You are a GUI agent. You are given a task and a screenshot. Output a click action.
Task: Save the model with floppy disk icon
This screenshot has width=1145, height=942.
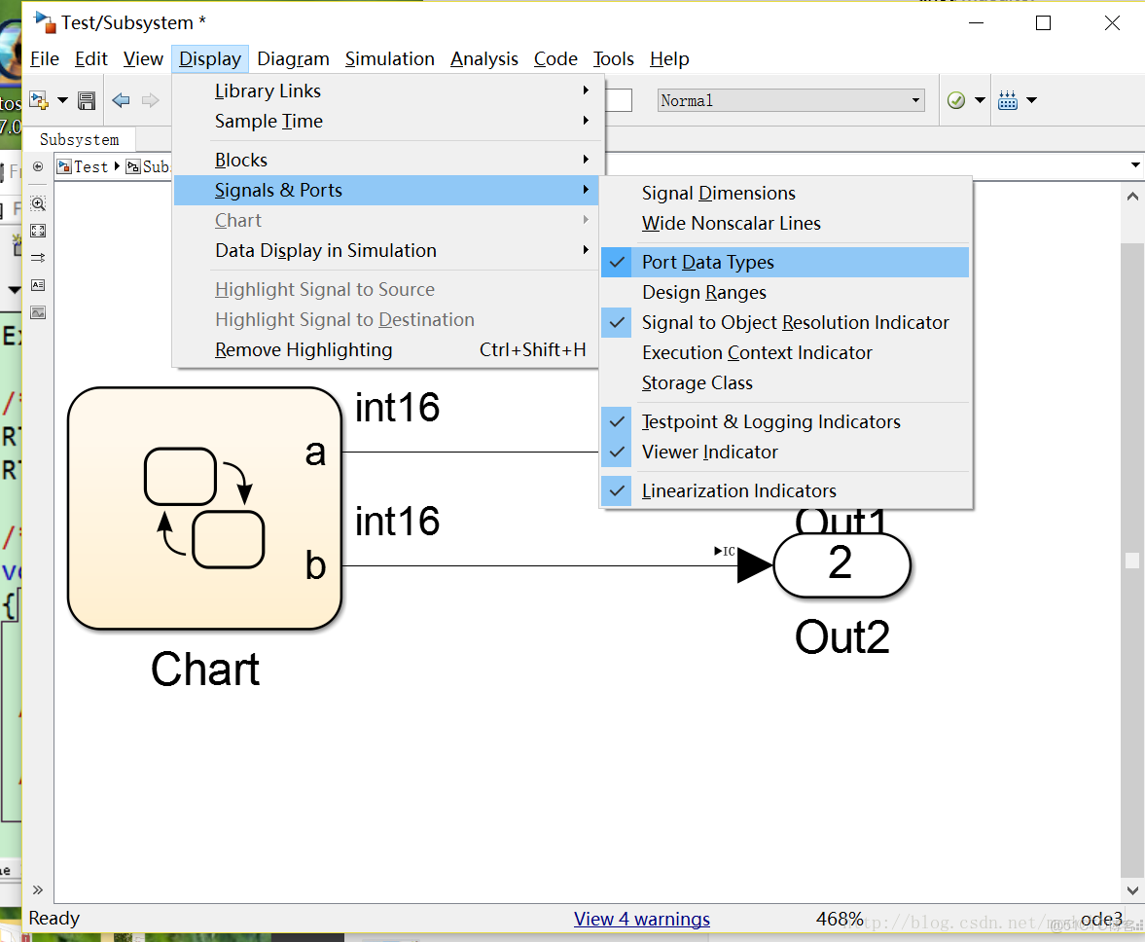87,100
